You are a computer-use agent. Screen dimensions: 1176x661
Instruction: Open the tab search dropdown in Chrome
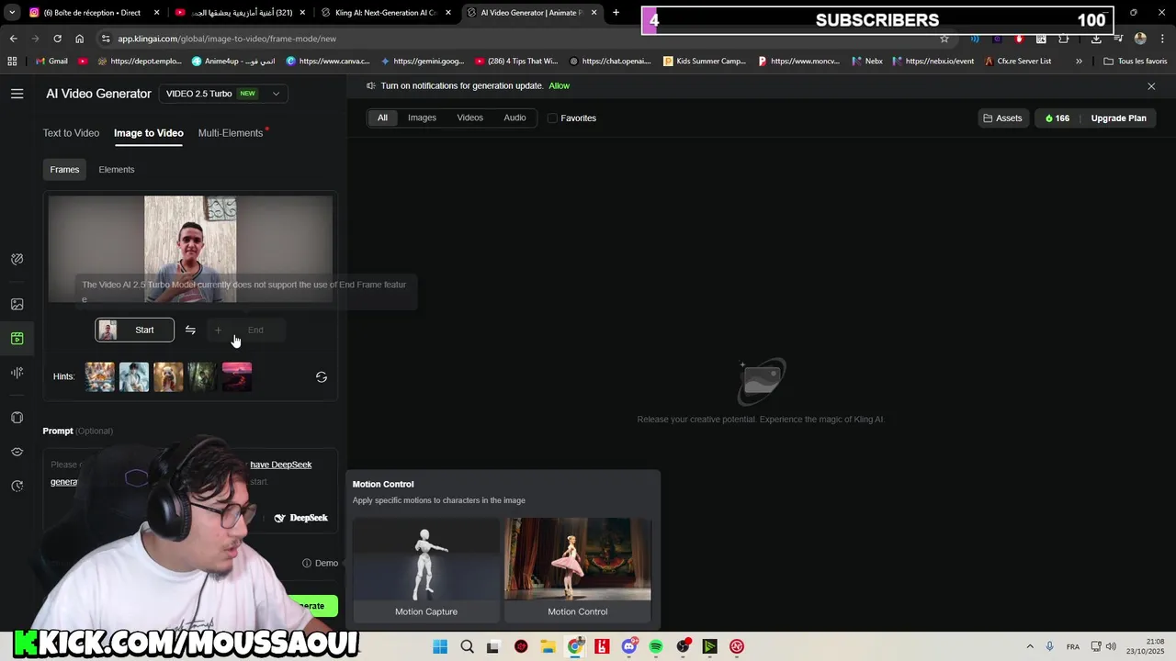click(x=12, y=13)
